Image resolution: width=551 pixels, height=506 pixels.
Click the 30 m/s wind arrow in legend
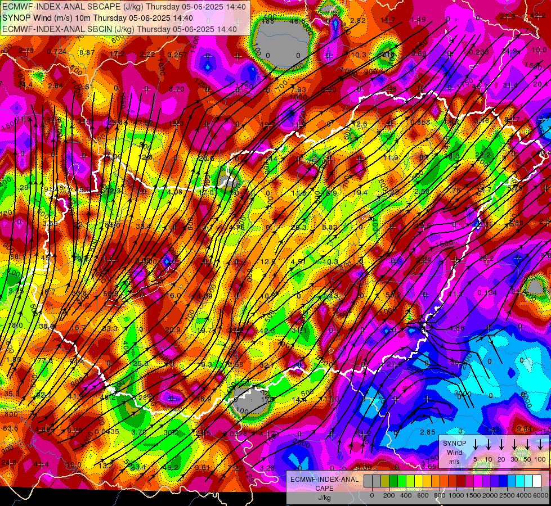click(514, 445)
